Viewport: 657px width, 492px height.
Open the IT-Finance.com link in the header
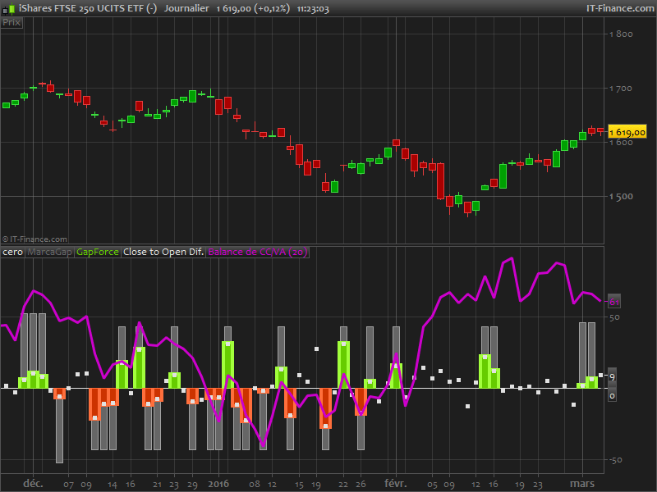pos(620,8)
